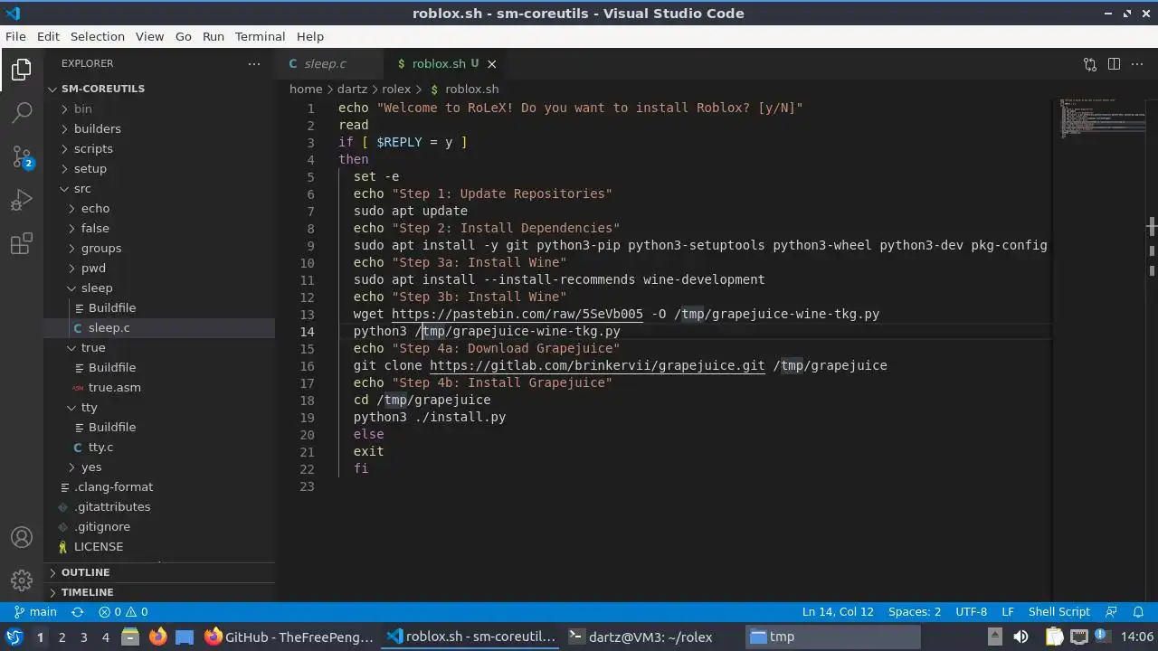Open the Manage gear menu
Image resolution: width=1158 pixels, height=651 pixels.
point(22,580)
